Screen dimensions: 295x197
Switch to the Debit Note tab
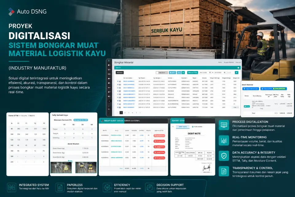point(183,127)
